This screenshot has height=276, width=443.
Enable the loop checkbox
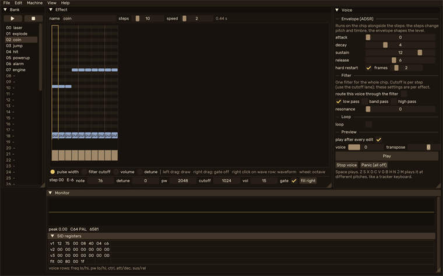pos(368,124)
